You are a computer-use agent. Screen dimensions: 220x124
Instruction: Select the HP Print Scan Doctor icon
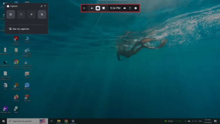pyautogui.click(x=27, y=64)
